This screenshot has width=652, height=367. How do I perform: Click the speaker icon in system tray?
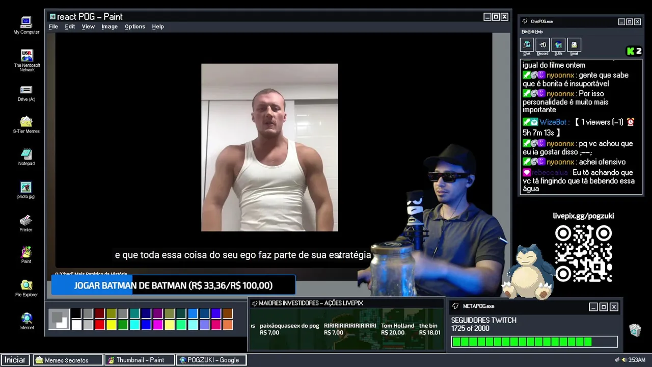pyautogui.click(x=623, y=360)
